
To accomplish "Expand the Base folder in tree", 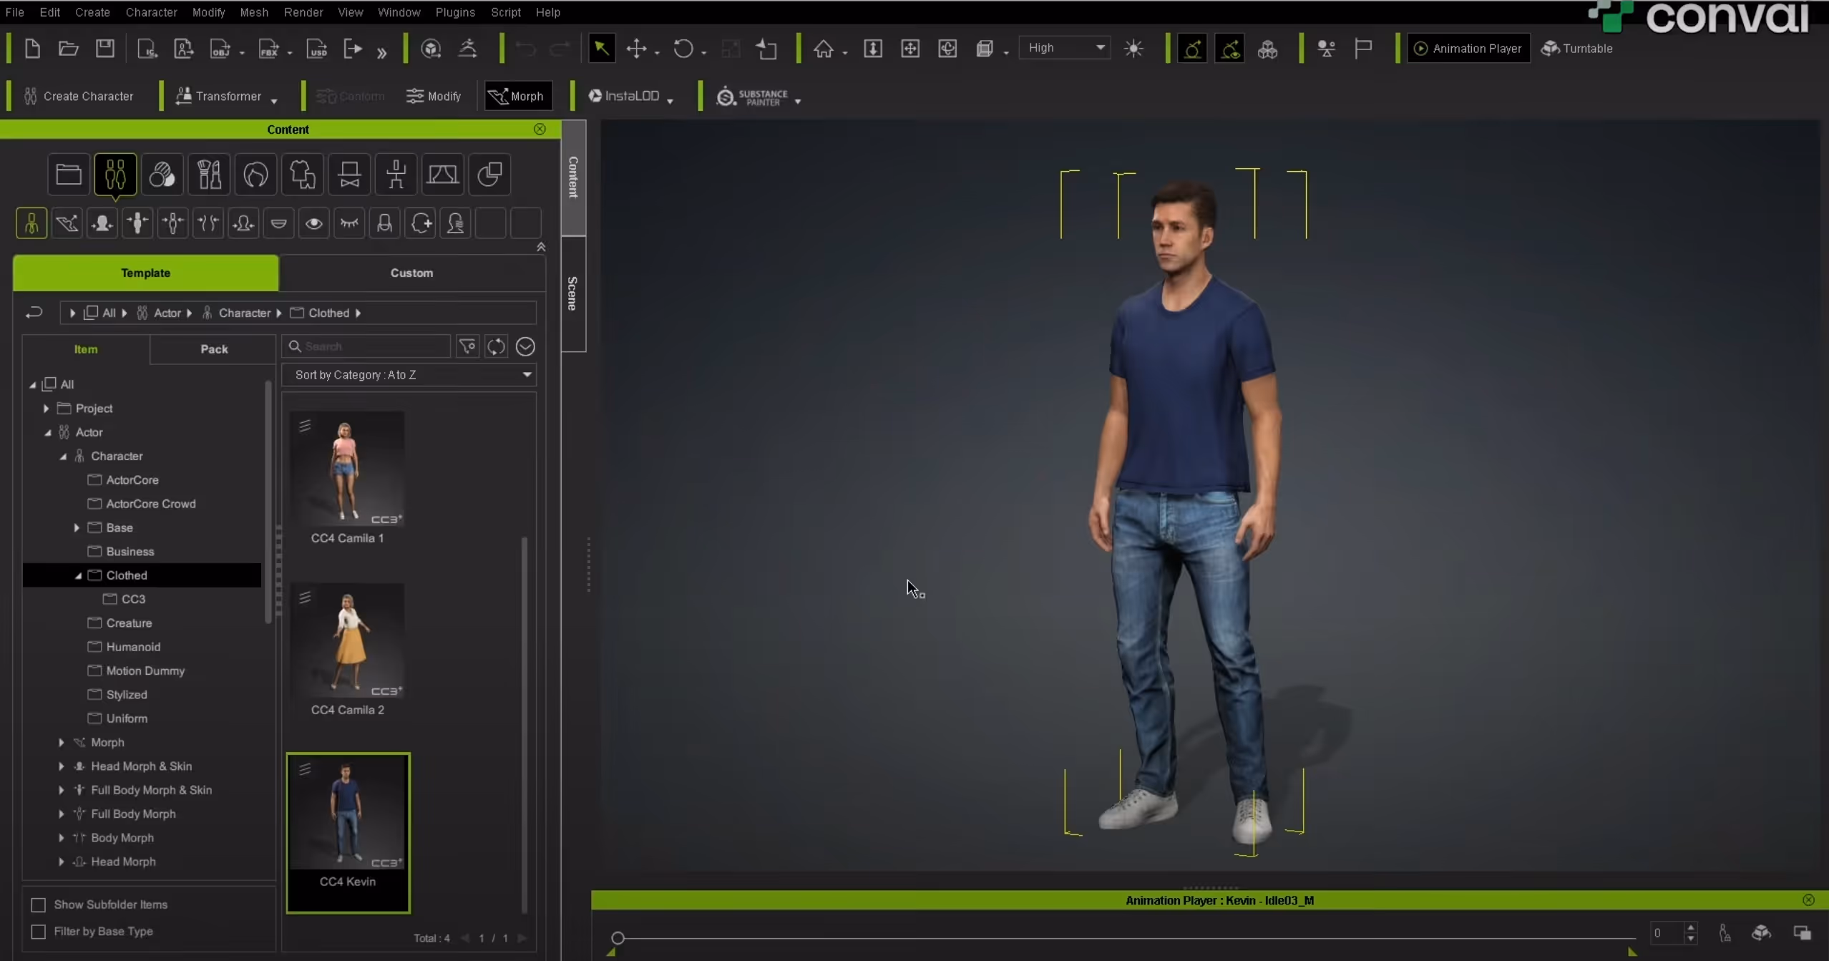I will coord(77,527).
